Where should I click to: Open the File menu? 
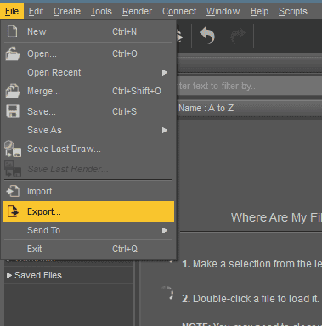pyautogui.click(x=12, y=11)
